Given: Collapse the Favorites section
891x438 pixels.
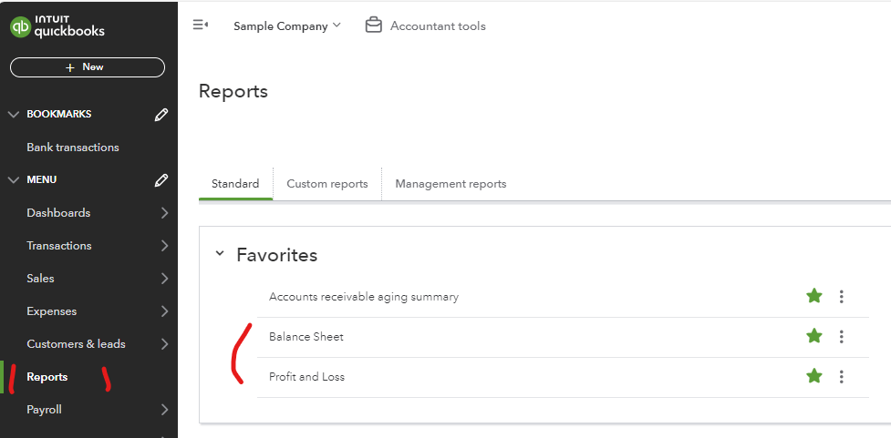Looking at the screenshot, I should (220, 254).
